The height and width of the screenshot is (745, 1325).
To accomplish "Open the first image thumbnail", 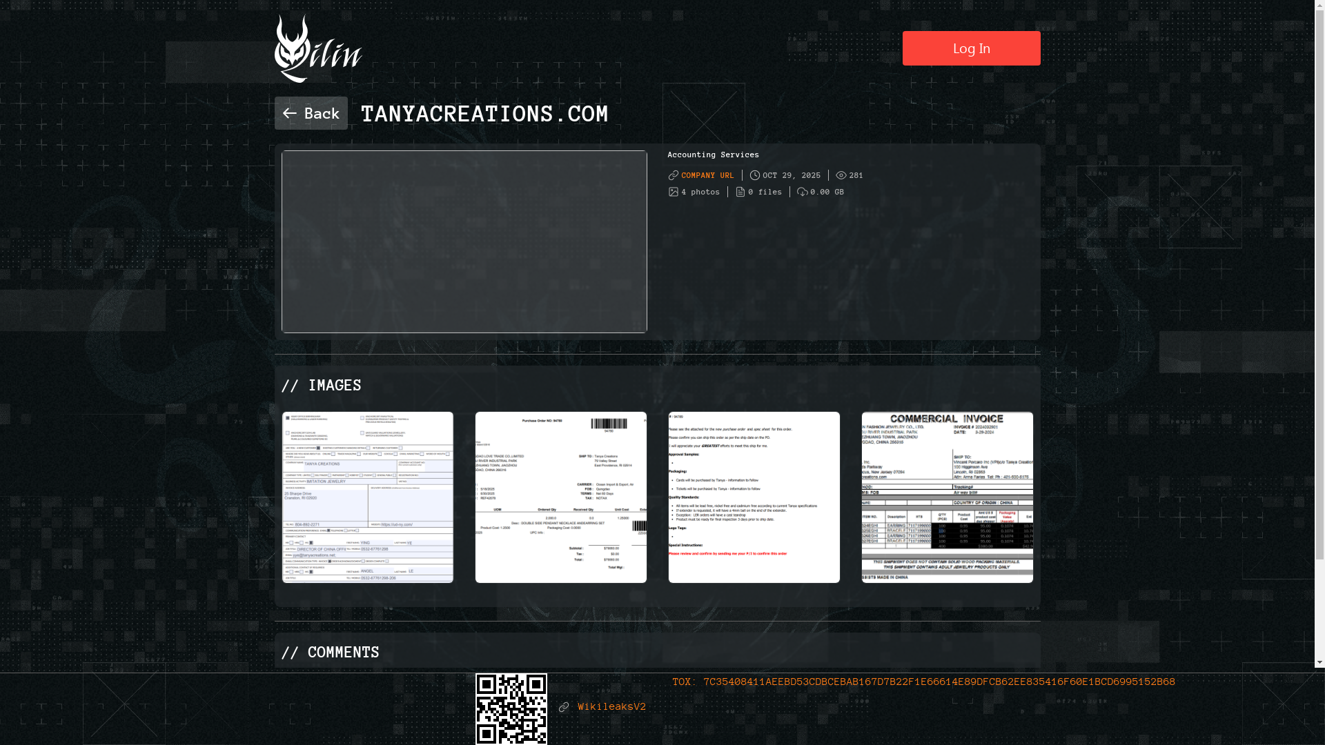I will tap(368, 497).
